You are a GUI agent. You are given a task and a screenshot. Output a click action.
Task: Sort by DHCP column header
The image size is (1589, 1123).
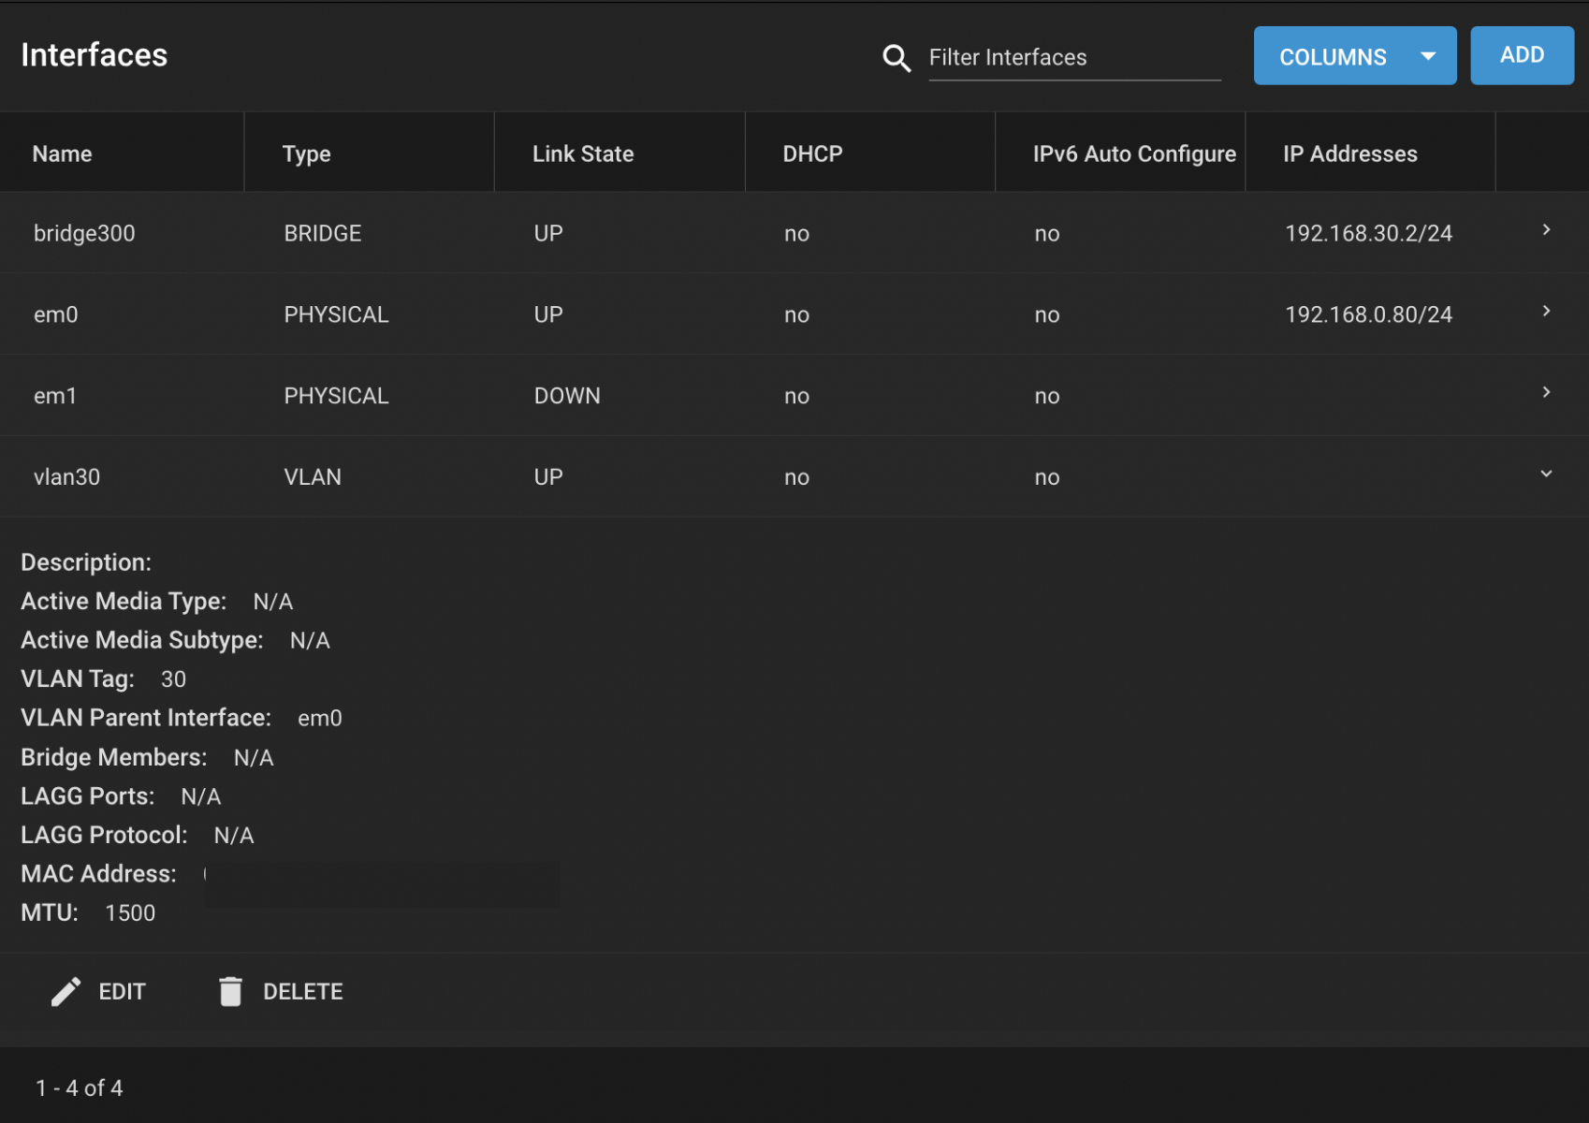point(812,154)
